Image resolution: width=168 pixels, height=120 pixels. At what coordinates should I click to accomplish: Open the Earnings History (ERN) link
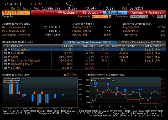[x=16, y=24]
